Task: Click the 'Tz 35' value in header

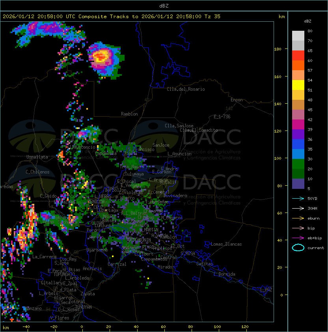Action: (x=212, y=17)
